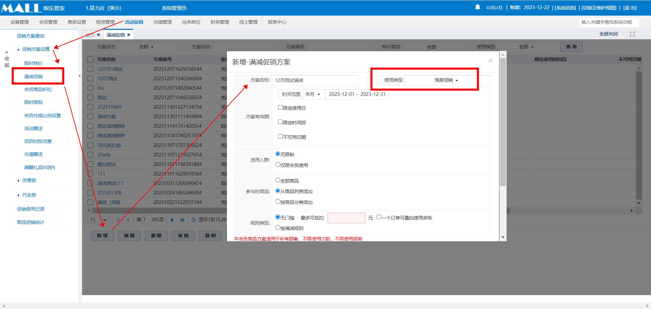Click the fullscreen toggle icon near 全部关闭
Viewport: 651px width, 309px height.
coord(632,34)
